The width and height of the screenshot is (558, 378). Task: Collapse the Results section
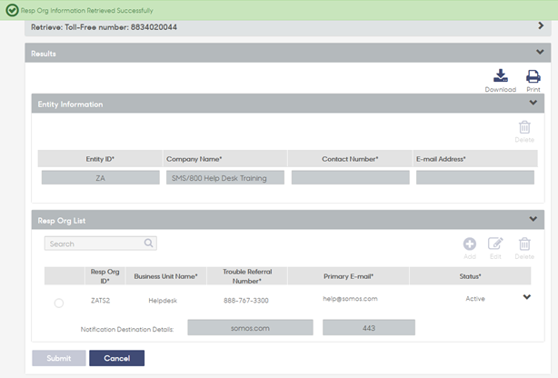[540, 52]
